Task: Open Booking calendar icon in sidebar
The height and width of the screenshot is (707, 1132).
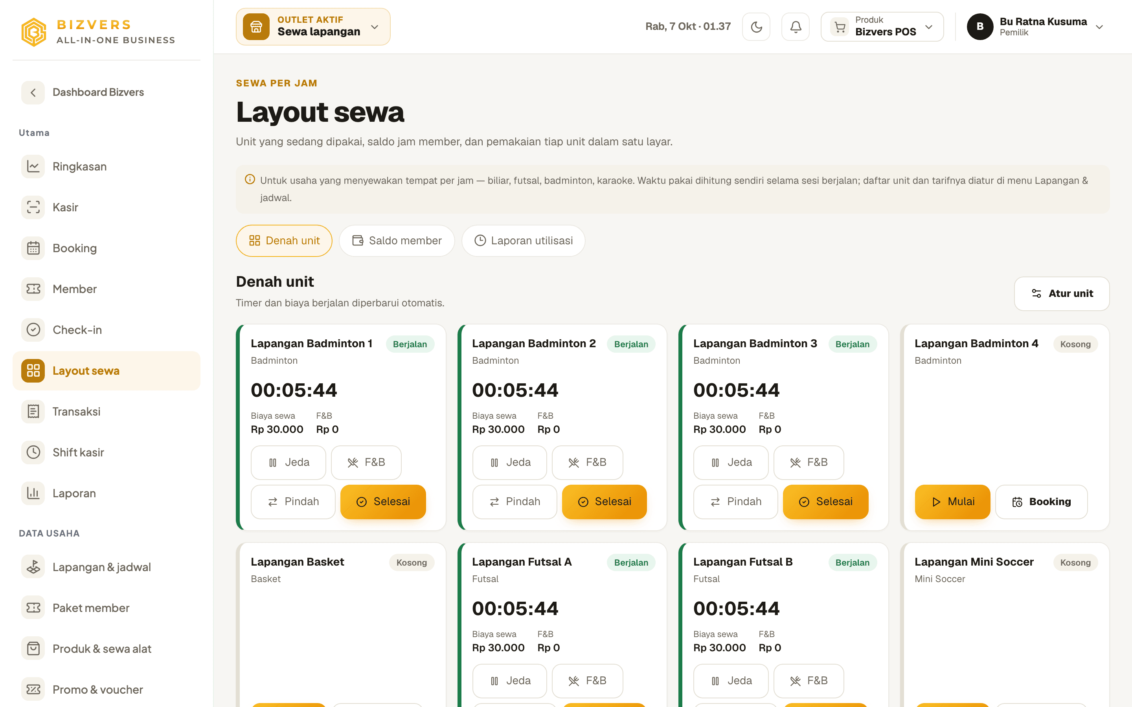Action: [33, 248]
